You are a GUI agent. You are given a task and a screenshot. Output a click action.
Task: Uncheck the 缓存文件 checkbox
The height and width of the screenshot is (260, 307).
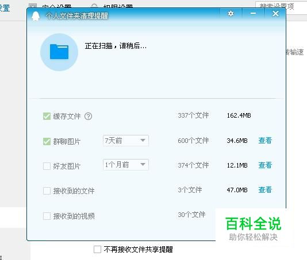click(47, 117)
